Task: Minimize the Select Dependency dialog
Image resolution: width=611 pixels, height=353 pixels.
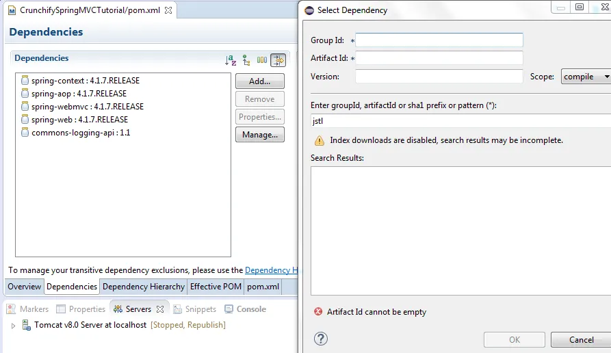Action: pos(561,8)
